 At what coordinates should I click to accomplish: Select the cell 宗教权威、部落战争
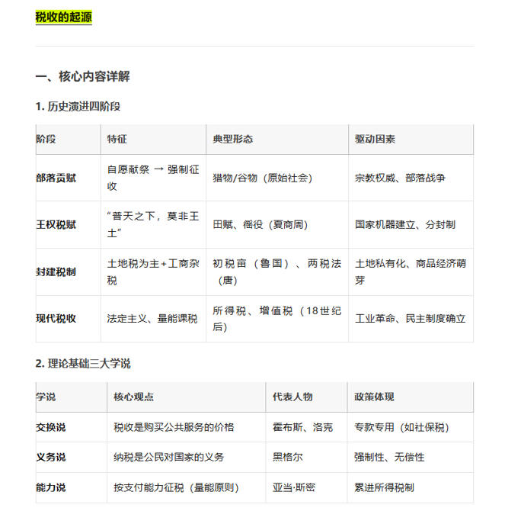click(x=400, y=178)
